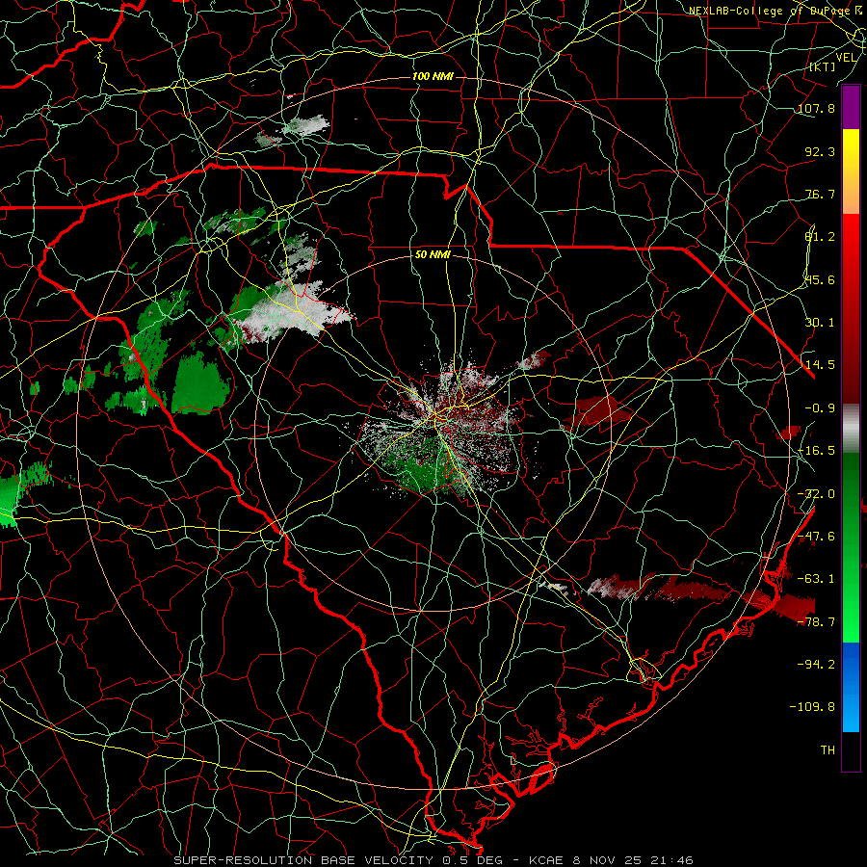Click the blue segment of the velocity color bar

tap(851, 686)
